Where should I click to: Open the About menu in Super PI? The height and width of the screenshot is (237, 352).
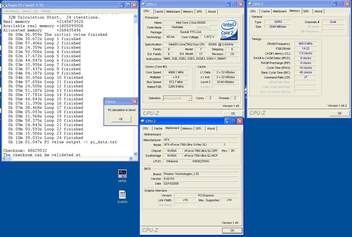(x=30, y=11)
